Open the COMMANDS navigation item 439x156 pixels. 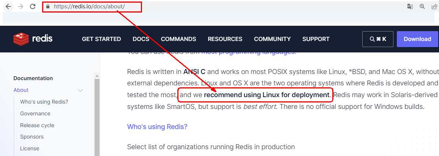click(x=178, y=39)
